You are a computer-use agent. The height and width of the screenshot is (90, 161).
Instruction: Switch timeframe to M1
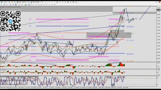(x=33, y=4)
